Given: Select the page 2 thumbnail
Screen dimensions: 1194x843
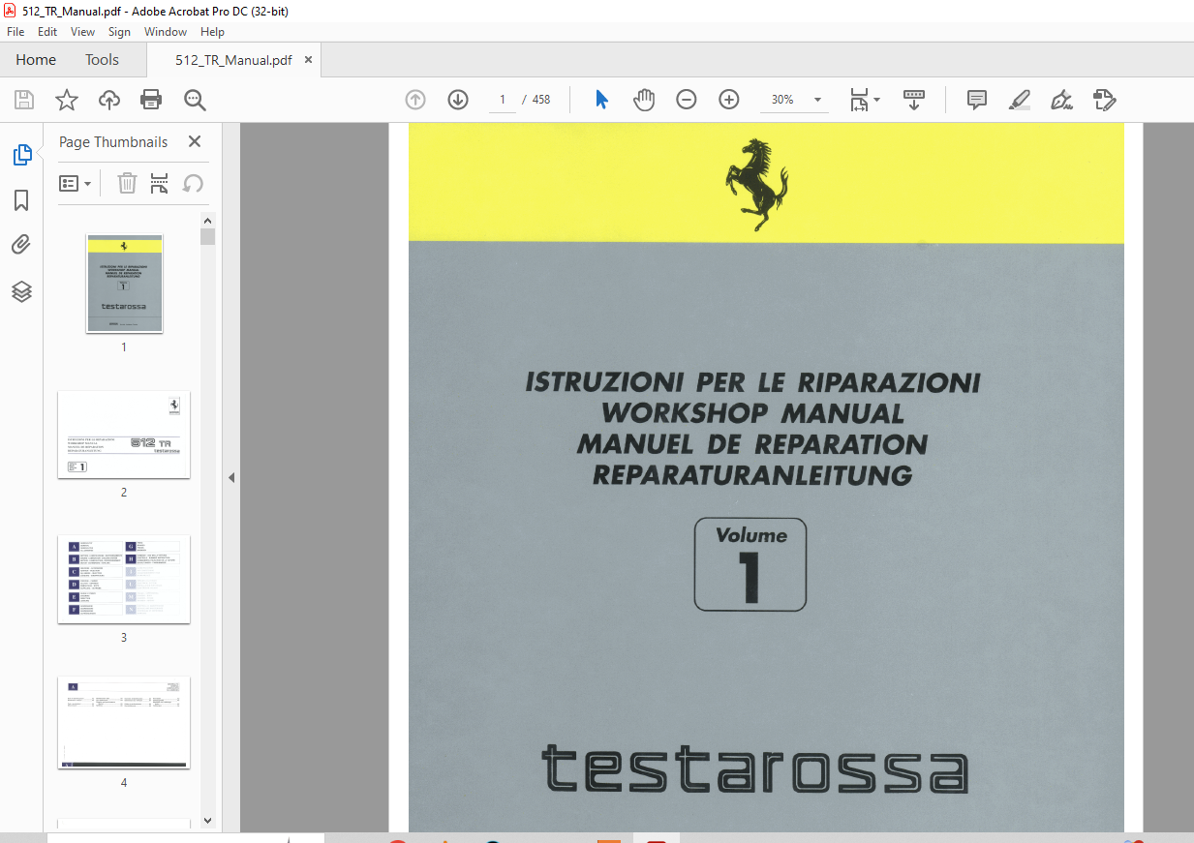Looking at the screenshot, I should (124, 435).
